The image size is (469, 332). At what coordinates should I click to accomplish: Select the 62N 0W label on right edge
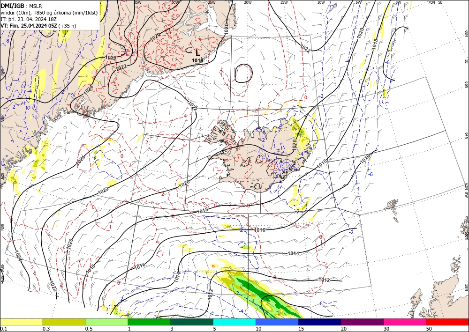pos(467,191)
